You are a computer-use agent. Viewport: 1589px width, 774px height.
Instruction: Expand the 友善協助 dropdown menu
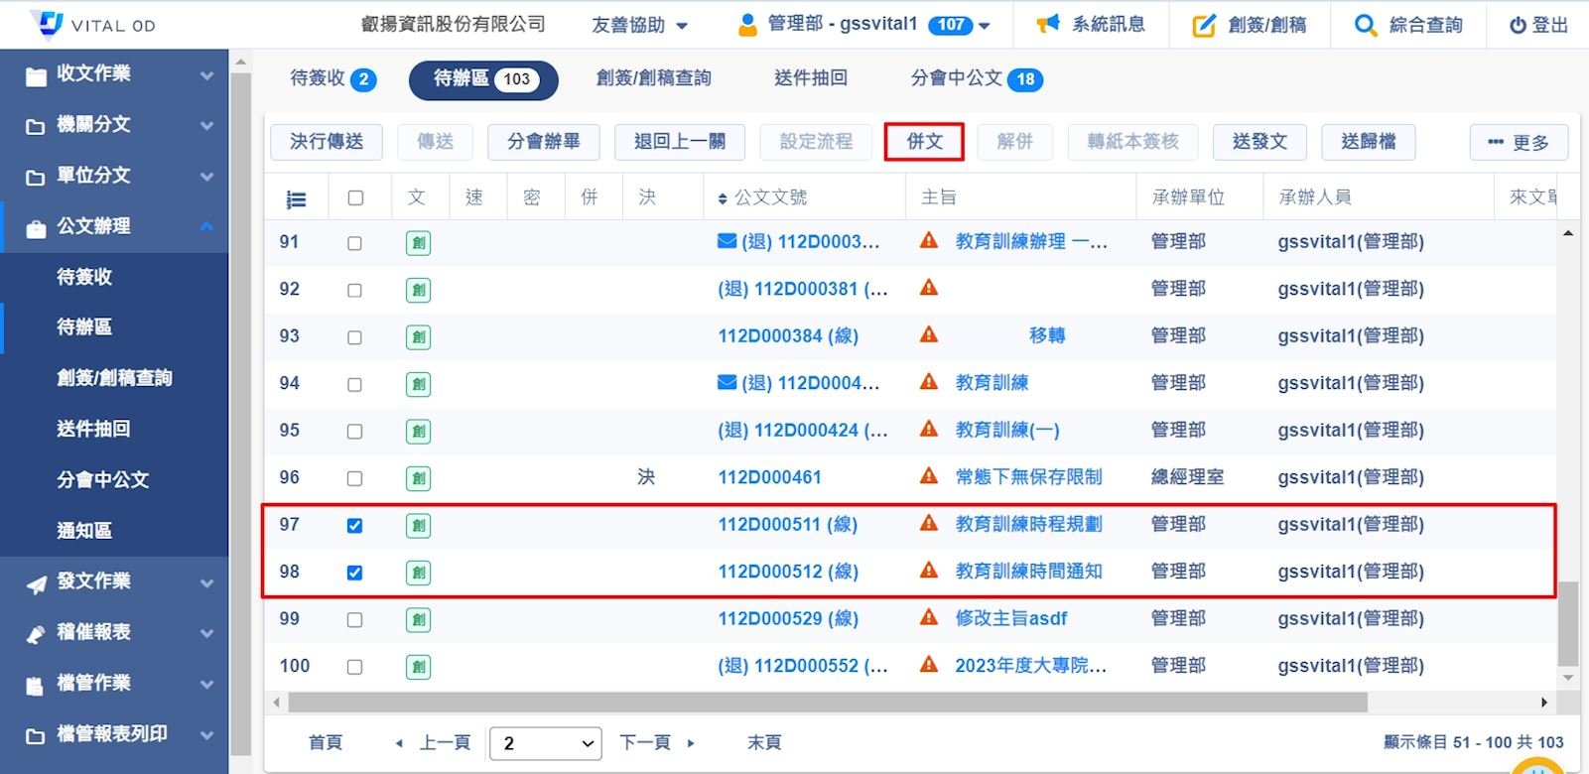click(x=639, y=25)
